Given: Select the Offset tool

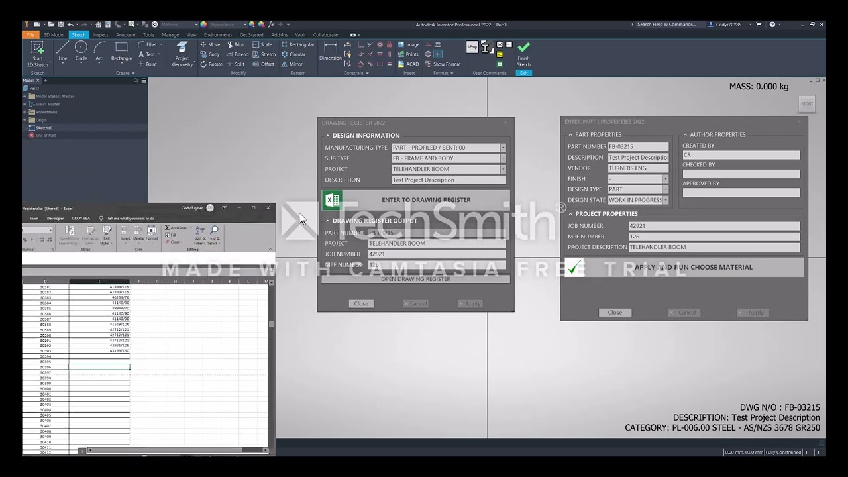Looking at the screenshot, I should coord(263,64).
